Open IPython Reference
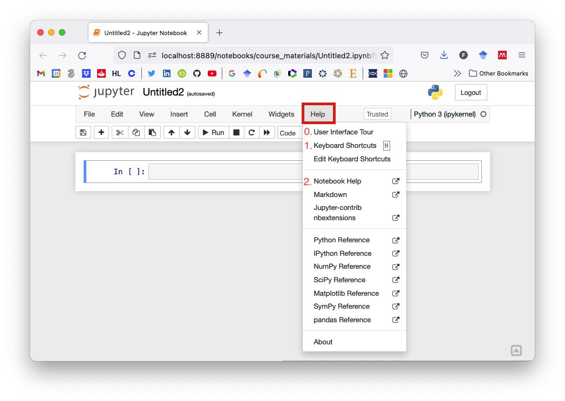 click(355, 253)
